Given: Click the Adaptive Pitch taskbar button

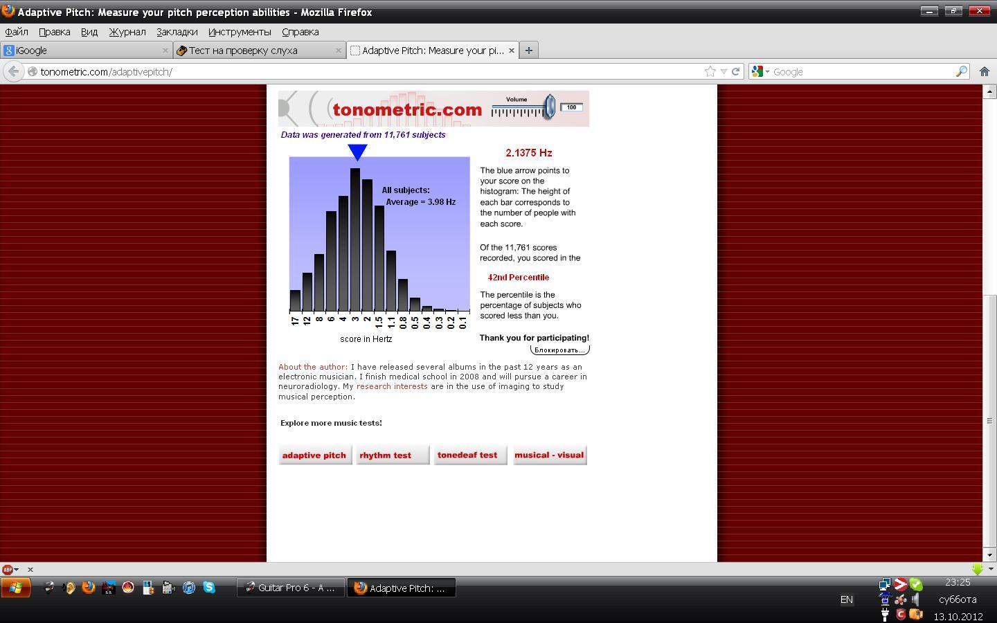Looking at the screenshot, I should click(402, 588).
